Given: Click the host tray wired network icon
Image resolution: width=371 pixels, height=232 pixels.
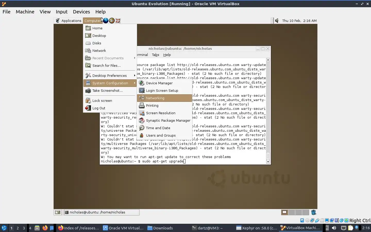Looking at the screenshot, I should click(344, 228).
